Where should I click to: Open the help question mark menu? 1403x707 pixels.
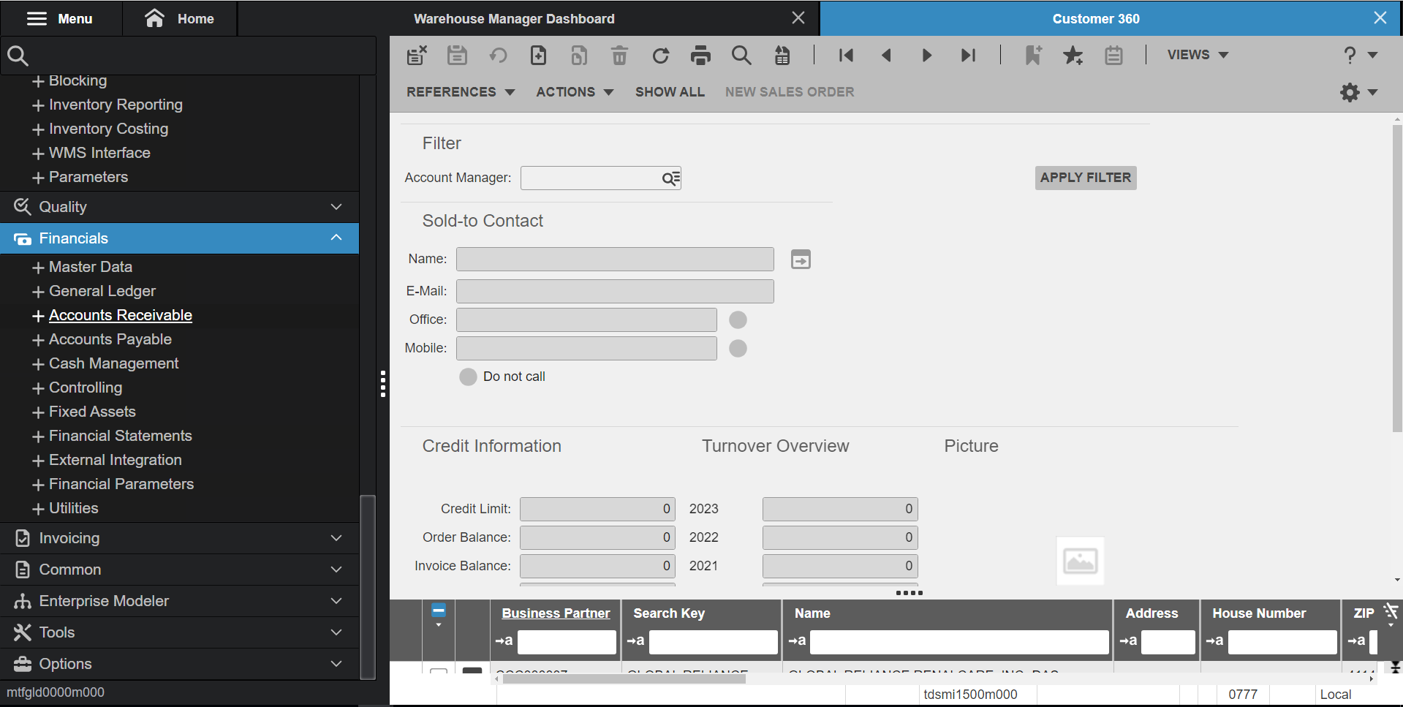pyautogui.click(x=1360, y=55)
